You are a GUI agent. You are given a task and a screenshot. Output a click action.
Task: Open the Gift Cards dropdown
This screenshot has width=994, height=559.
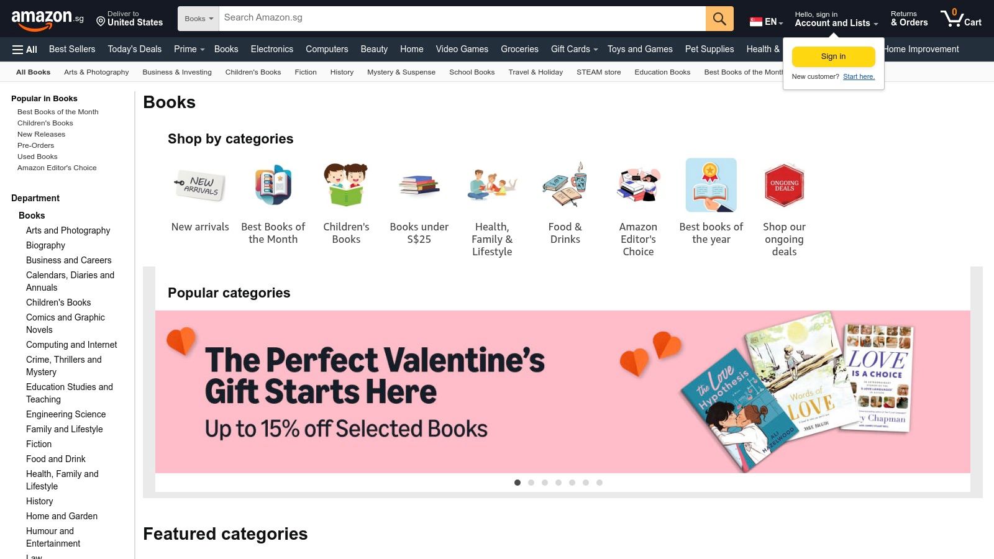click(x=572, y=49)
